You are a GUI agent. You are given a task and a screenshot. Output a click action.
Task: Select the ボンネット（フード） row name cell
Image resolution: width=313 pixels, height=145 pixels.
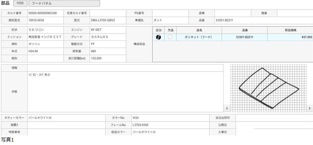pos(199,37)
